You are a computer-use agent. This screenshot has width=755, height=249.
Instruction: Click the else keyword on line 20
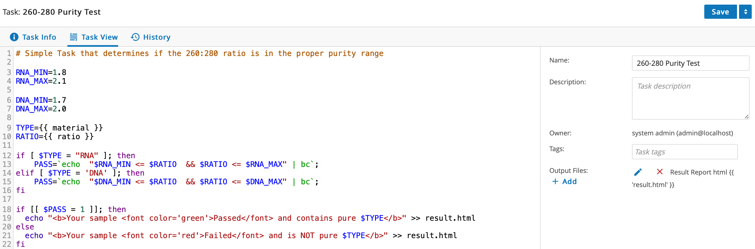[25, 227]
